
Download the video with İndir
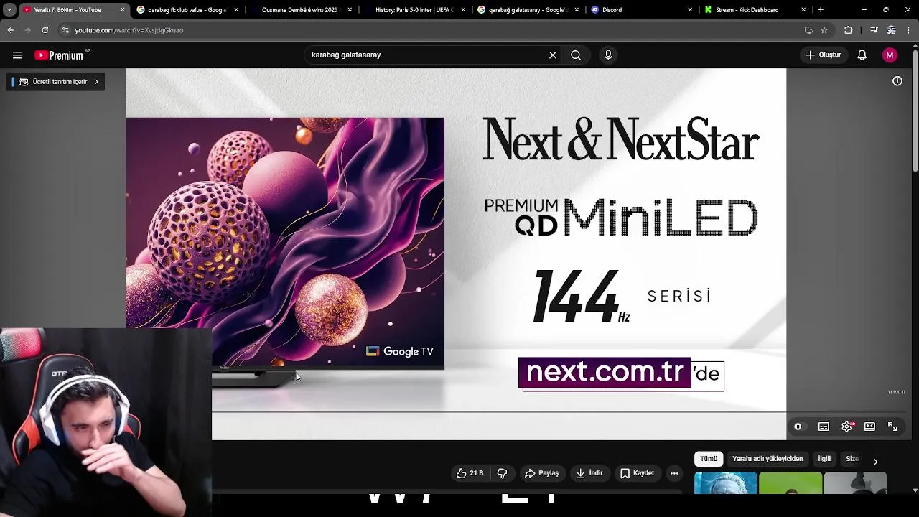(589, 473)
